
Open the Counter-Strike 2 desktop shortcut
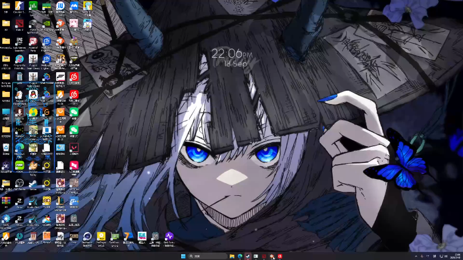coord(20,6)
